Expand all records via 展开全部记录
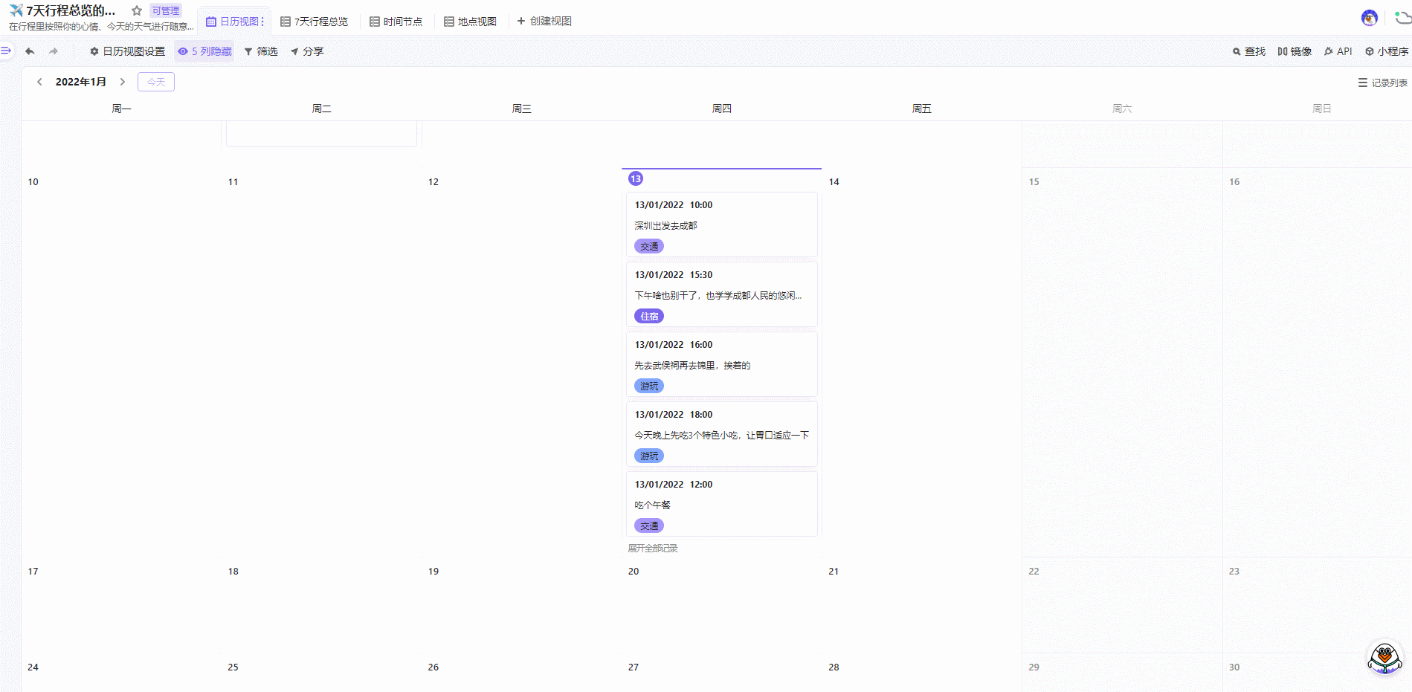Image resolution: width=1412 pixels, height=692 pixels. click(x=653, y=549)
